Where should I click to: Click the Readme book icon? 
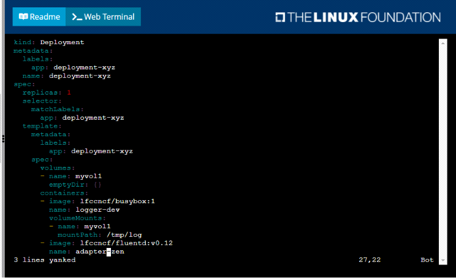coord(24,17)
